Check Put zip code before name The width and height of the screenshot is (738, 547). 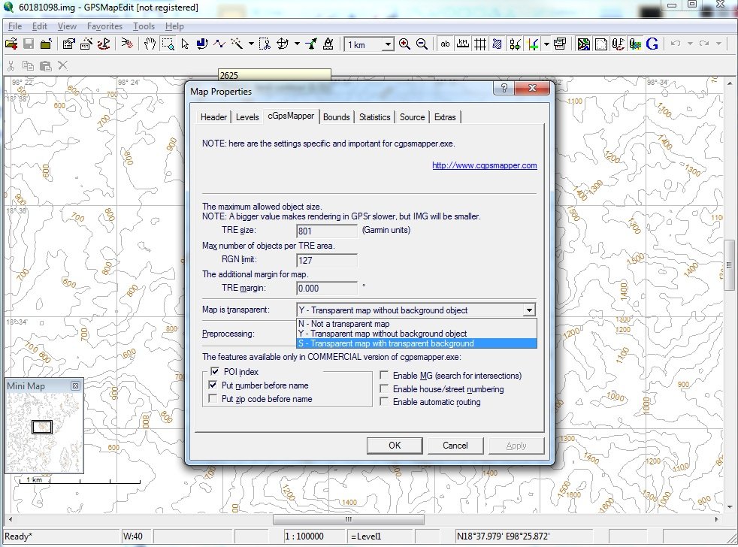(213, 399)
